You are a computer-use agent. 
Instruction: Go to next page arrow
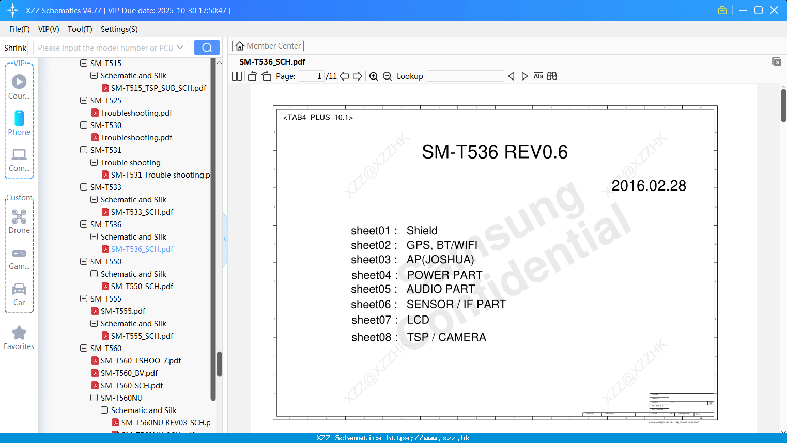click(358, 76)
